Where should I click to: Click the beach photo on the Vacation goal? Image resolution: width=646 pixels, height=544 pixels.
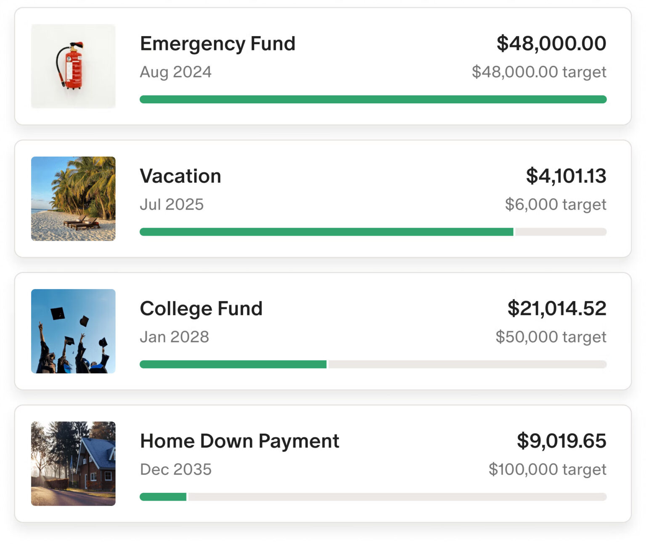coord(73,198)
